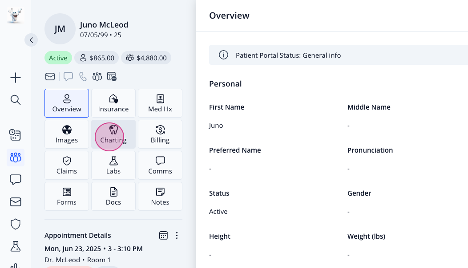Click the Preferred Name label
Screen dimensions: 468x268
click(x=235, y=150)
